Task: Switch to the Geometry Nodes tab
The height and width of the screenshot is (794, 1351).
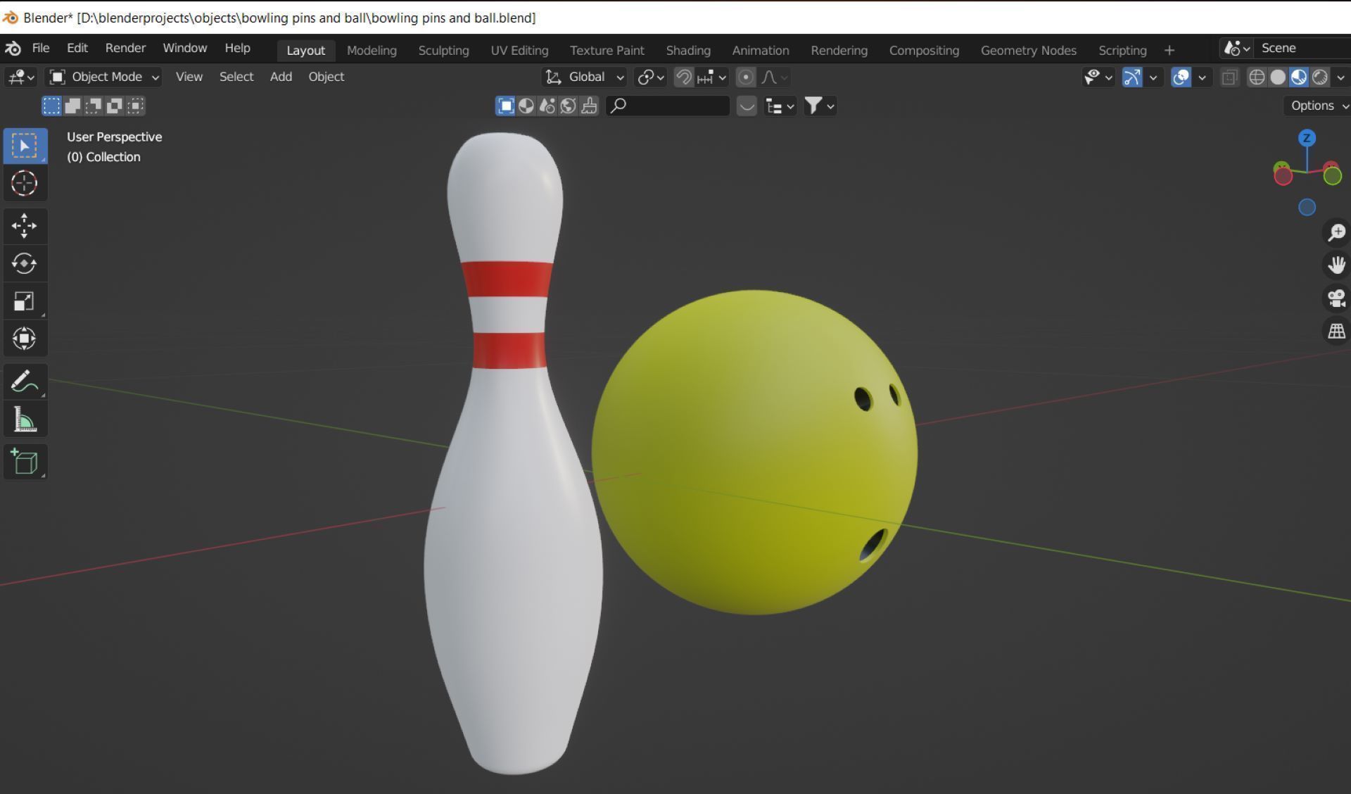Action: [x=1028, y=50]
